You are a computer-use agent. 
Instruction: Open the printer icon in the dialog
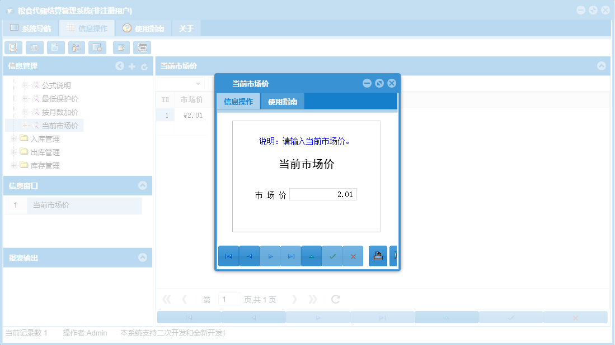point(378,255)
